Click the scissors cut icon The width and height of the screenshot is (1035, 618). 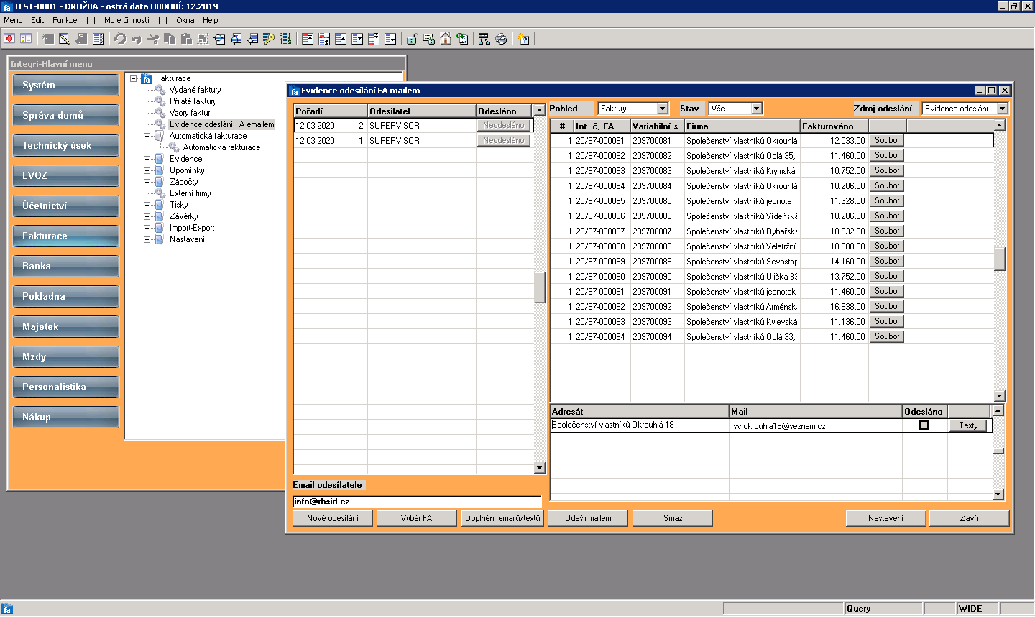152,39
